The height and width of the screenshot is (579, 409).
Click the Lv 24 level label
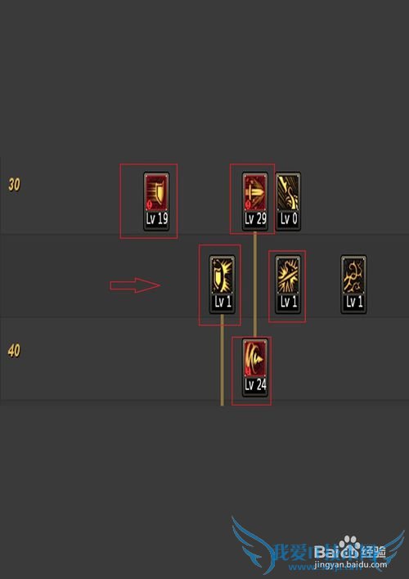pyautogui.click(x=255, y=384)
